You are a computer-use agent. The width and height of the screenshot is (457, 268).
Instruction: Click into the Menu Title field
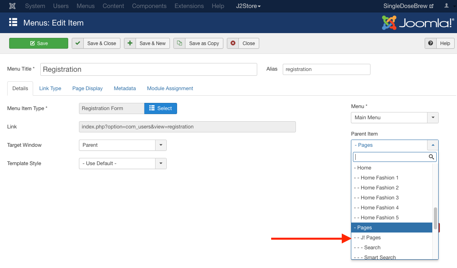click(148, 69)
